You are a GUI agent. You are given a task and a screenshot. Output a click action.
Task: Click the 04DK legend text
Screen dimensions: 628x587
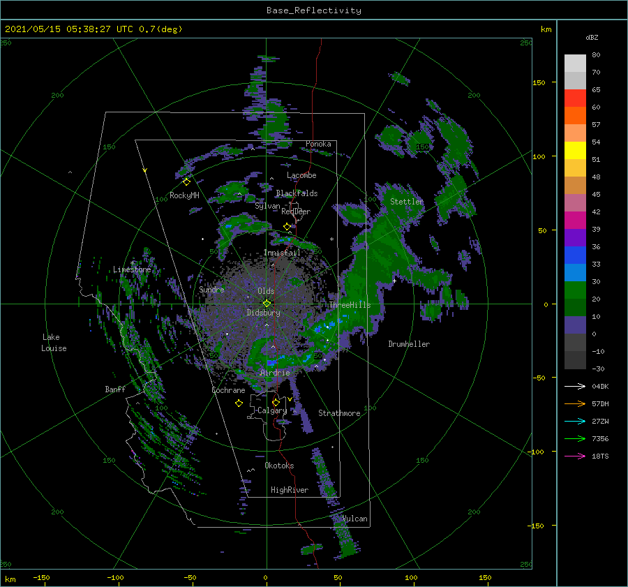tap(600, 386)
